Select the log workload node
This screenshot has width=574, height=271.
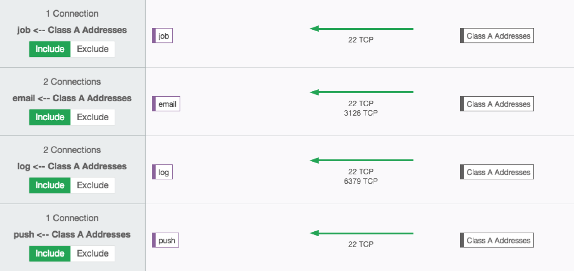[163, 173]
